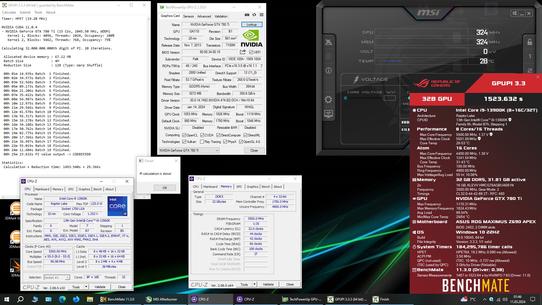
Task: Switch to the GPU-Z Advanced tab
Action: (204, 16)
